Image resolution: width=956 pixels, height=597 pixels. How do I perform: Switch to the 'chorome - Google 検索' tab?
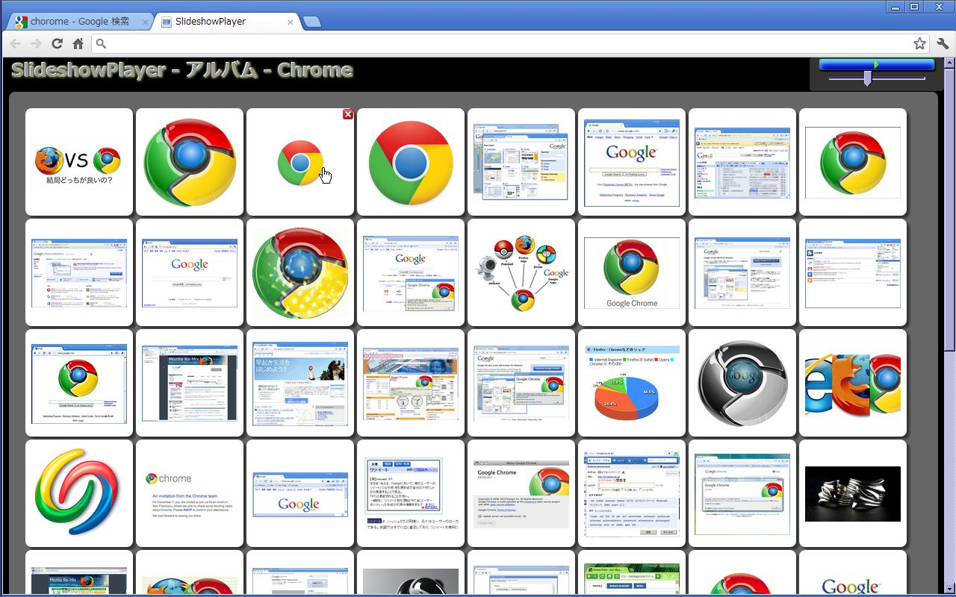click(x=80, y=22)
